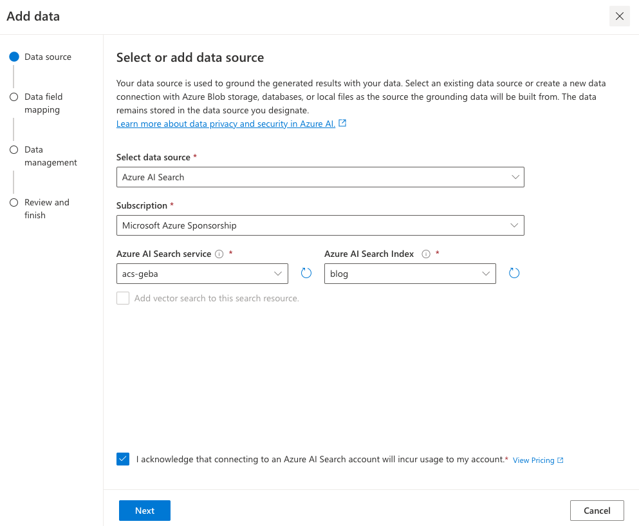Expand the Azure AI Search Index dropdown
The height and width of the screenshot is (526, 639).
[410, 274]
